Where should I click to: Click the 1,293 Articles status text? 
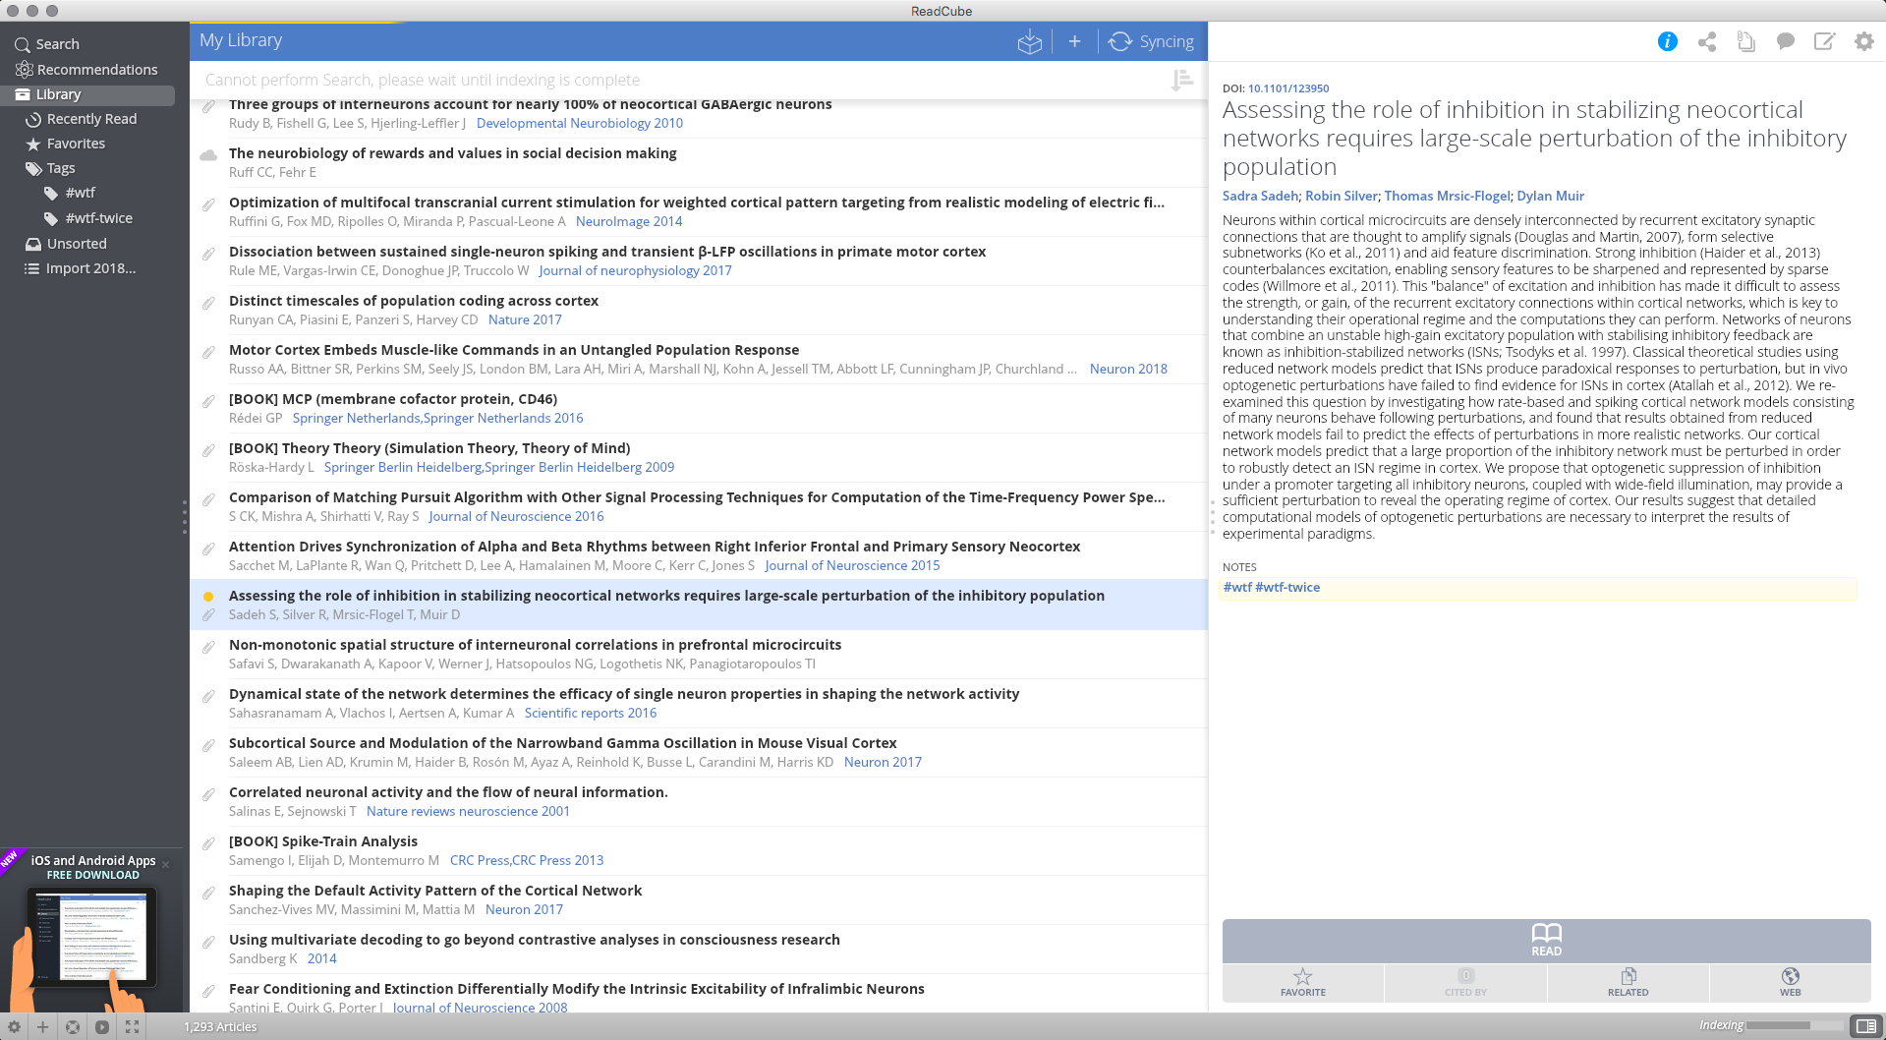(220, 1026)
